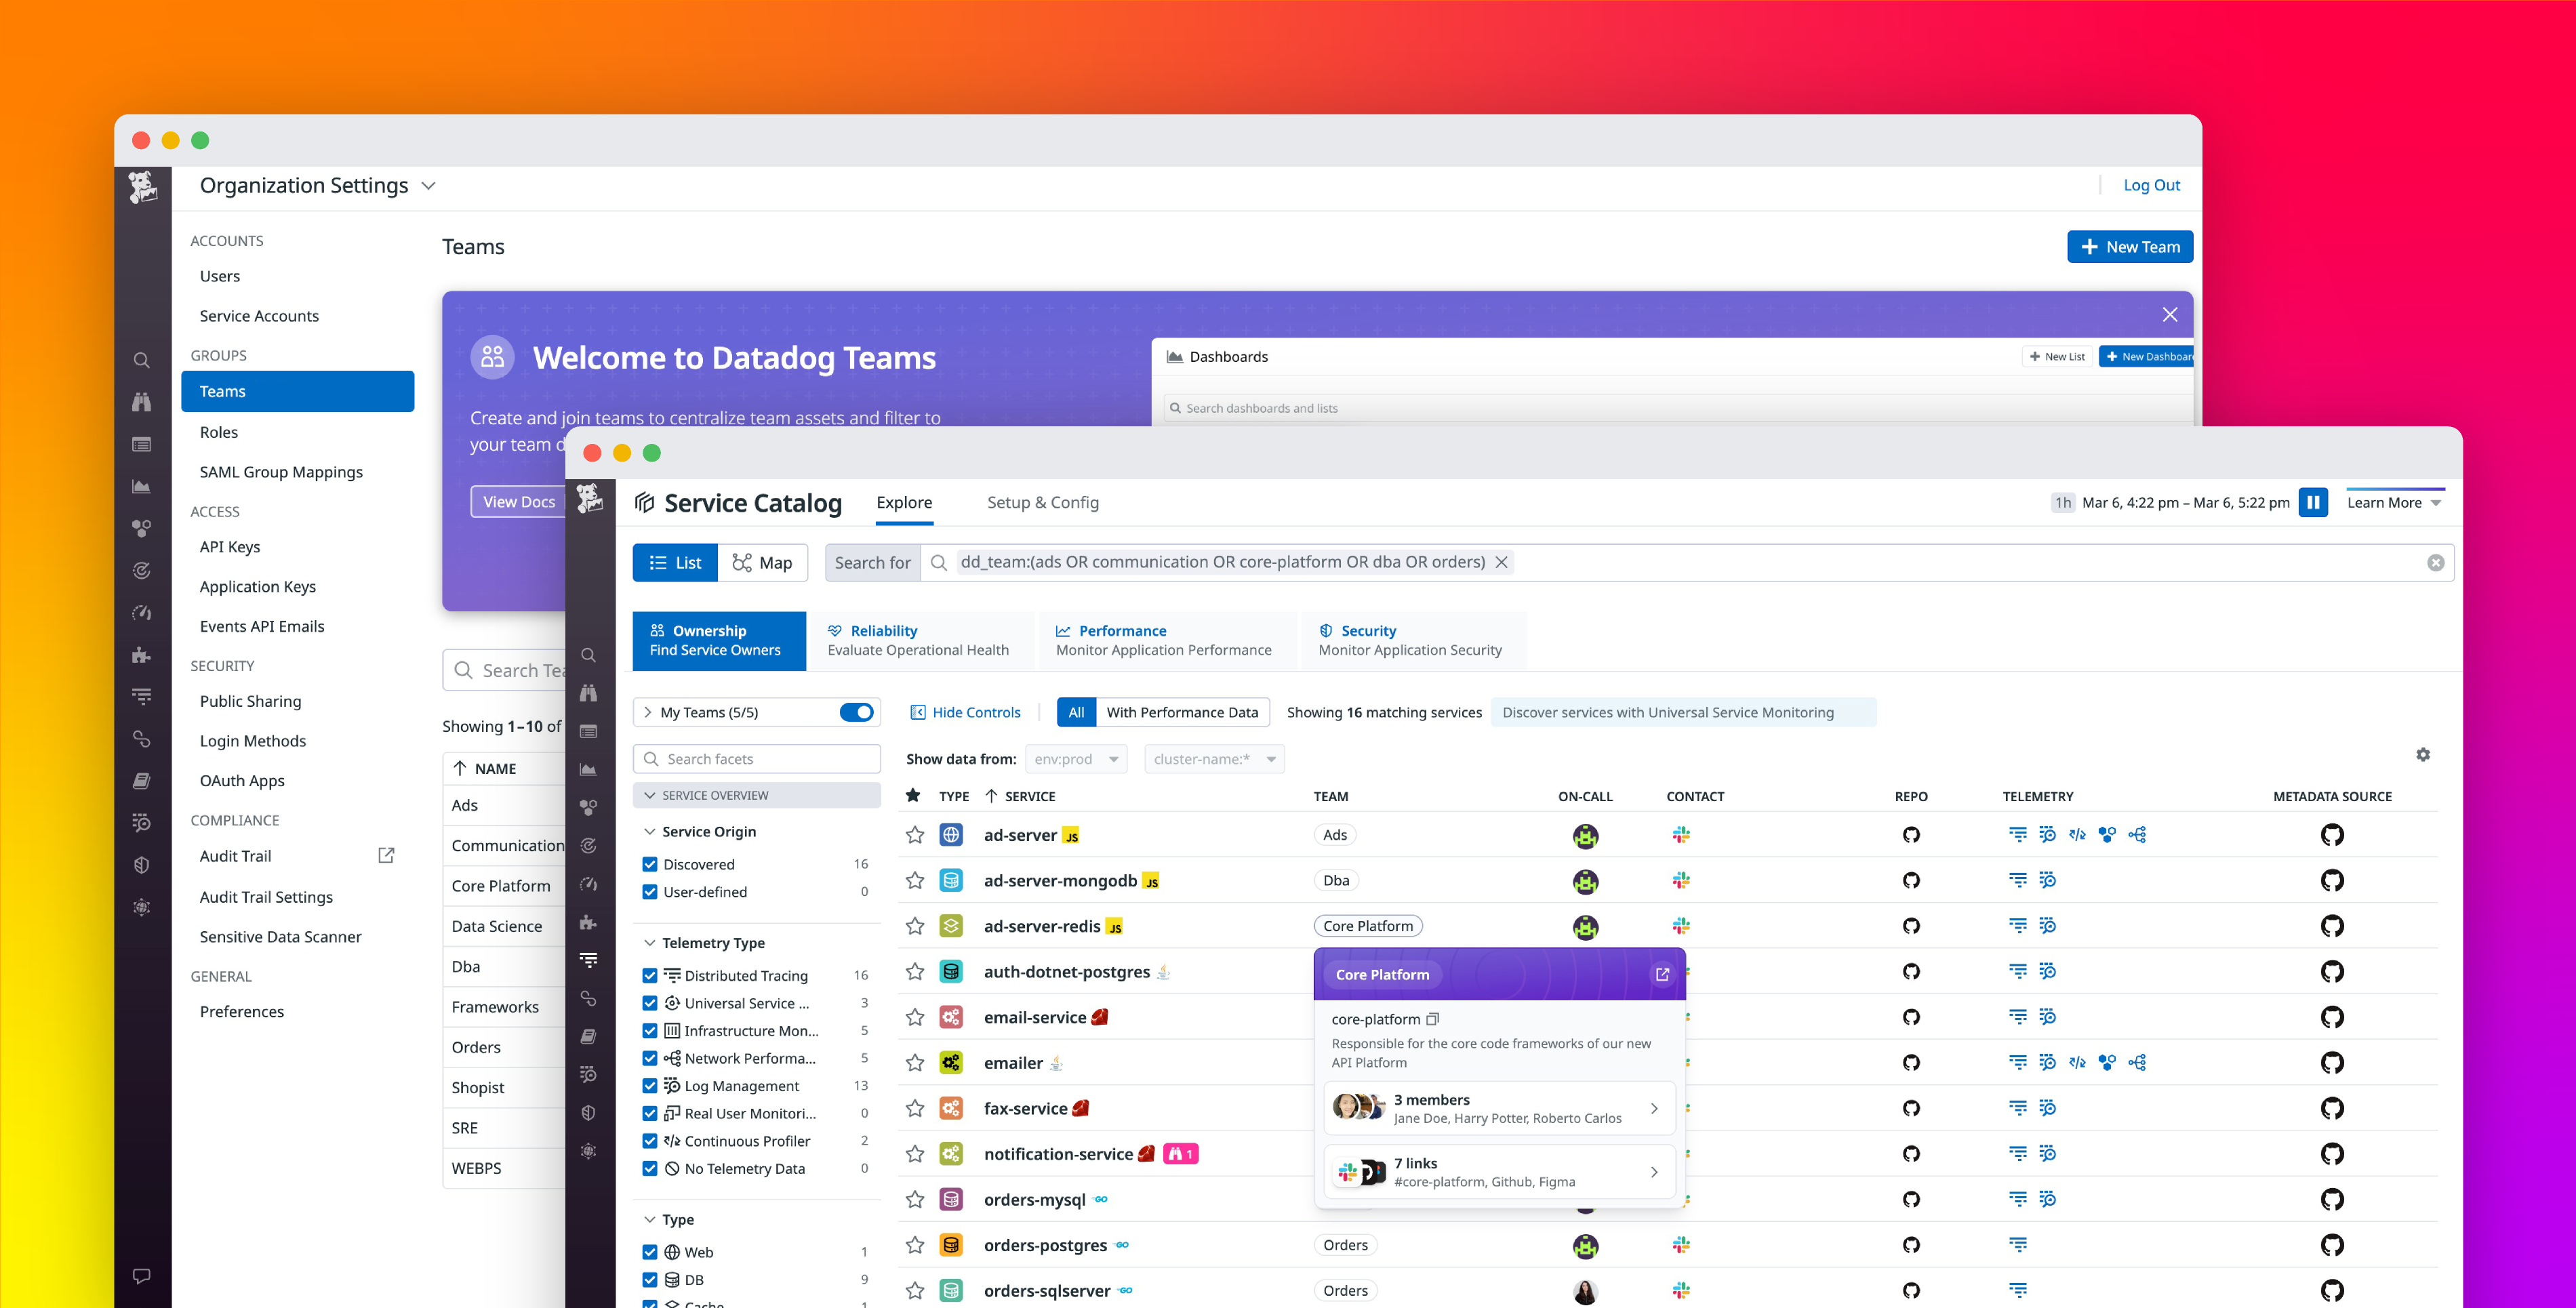Switch to the Map view
This screenshot has width=2576, height=1308.
[x=763, y=562]
